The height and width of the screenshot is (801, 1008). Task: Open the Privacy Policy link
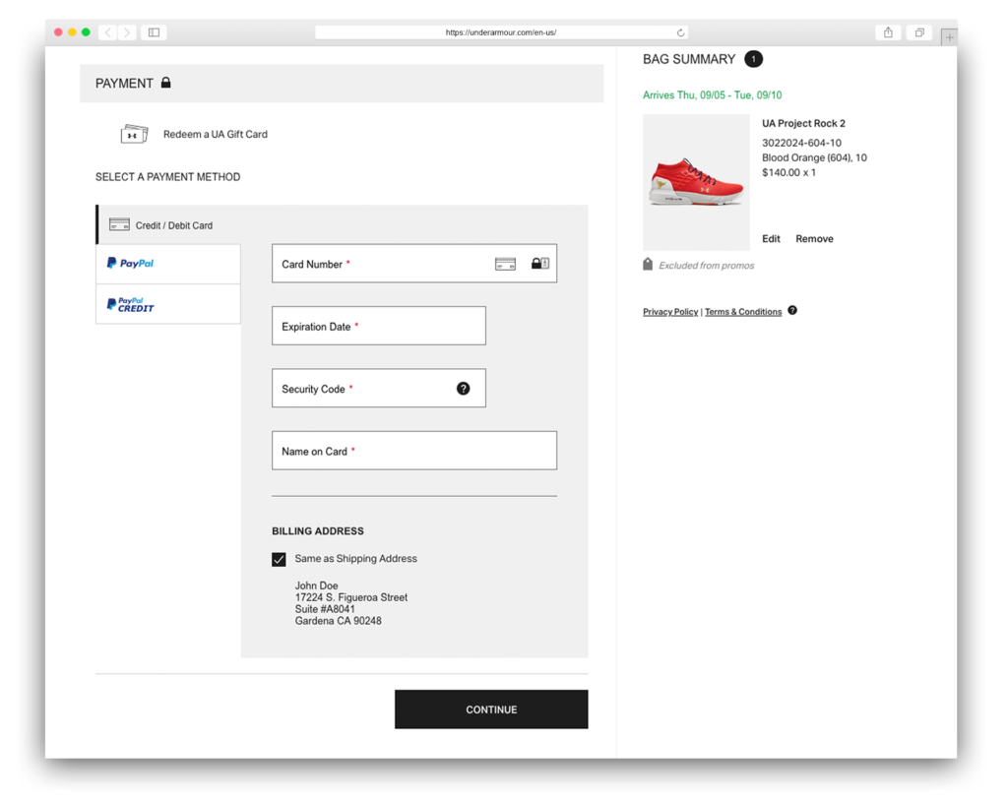tap(670, 312)
